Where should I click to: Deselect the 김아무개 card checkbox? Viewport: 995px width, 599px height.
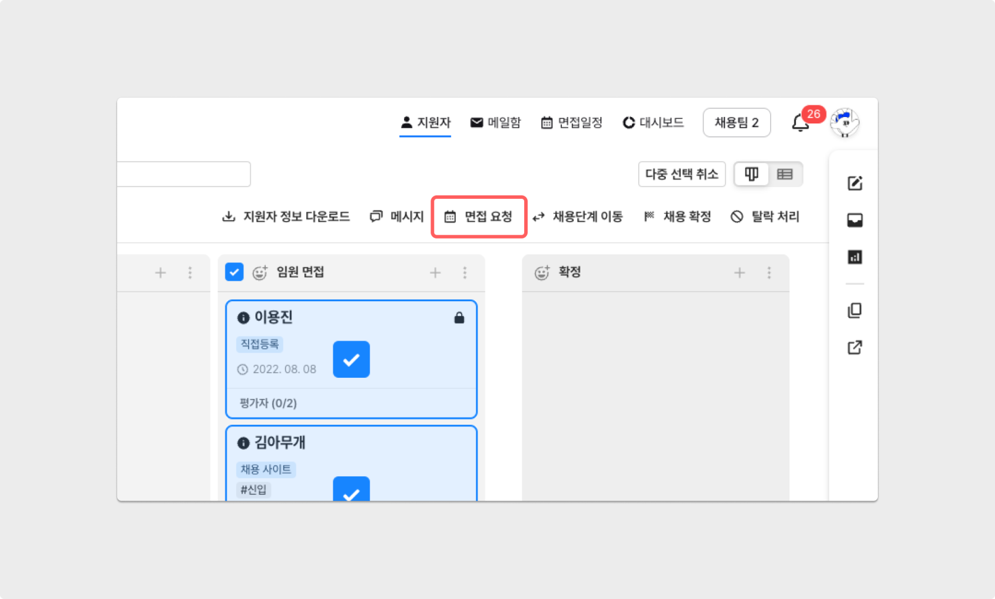tap(351, 489)
